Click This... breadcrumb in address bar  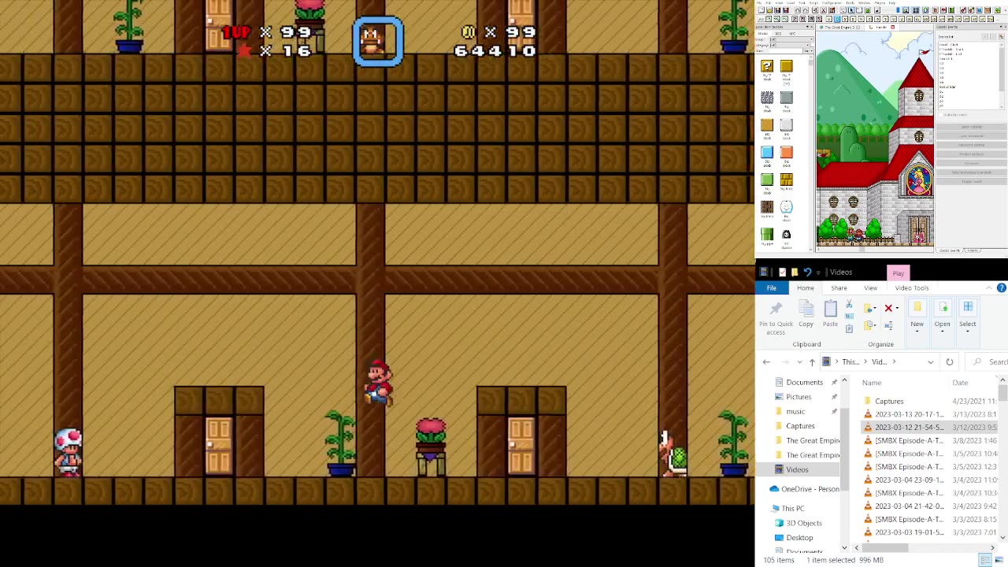850,362
